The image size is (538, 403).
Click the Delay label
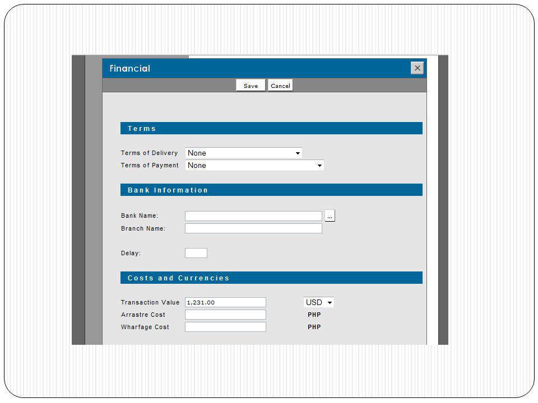coord(131,253)
